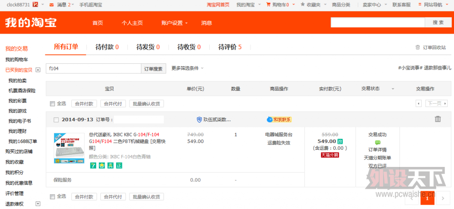Viewport: 454px width, 209px height.
Task: Open 首页 in the orange navigation bar
Action: [98, 23]
